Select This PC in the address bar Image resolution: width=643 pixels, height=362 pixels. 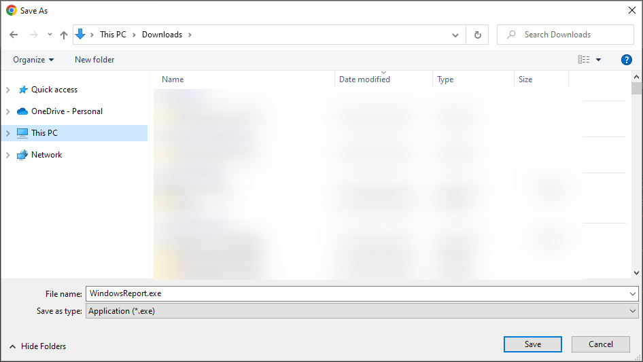(x=113, y=35)
